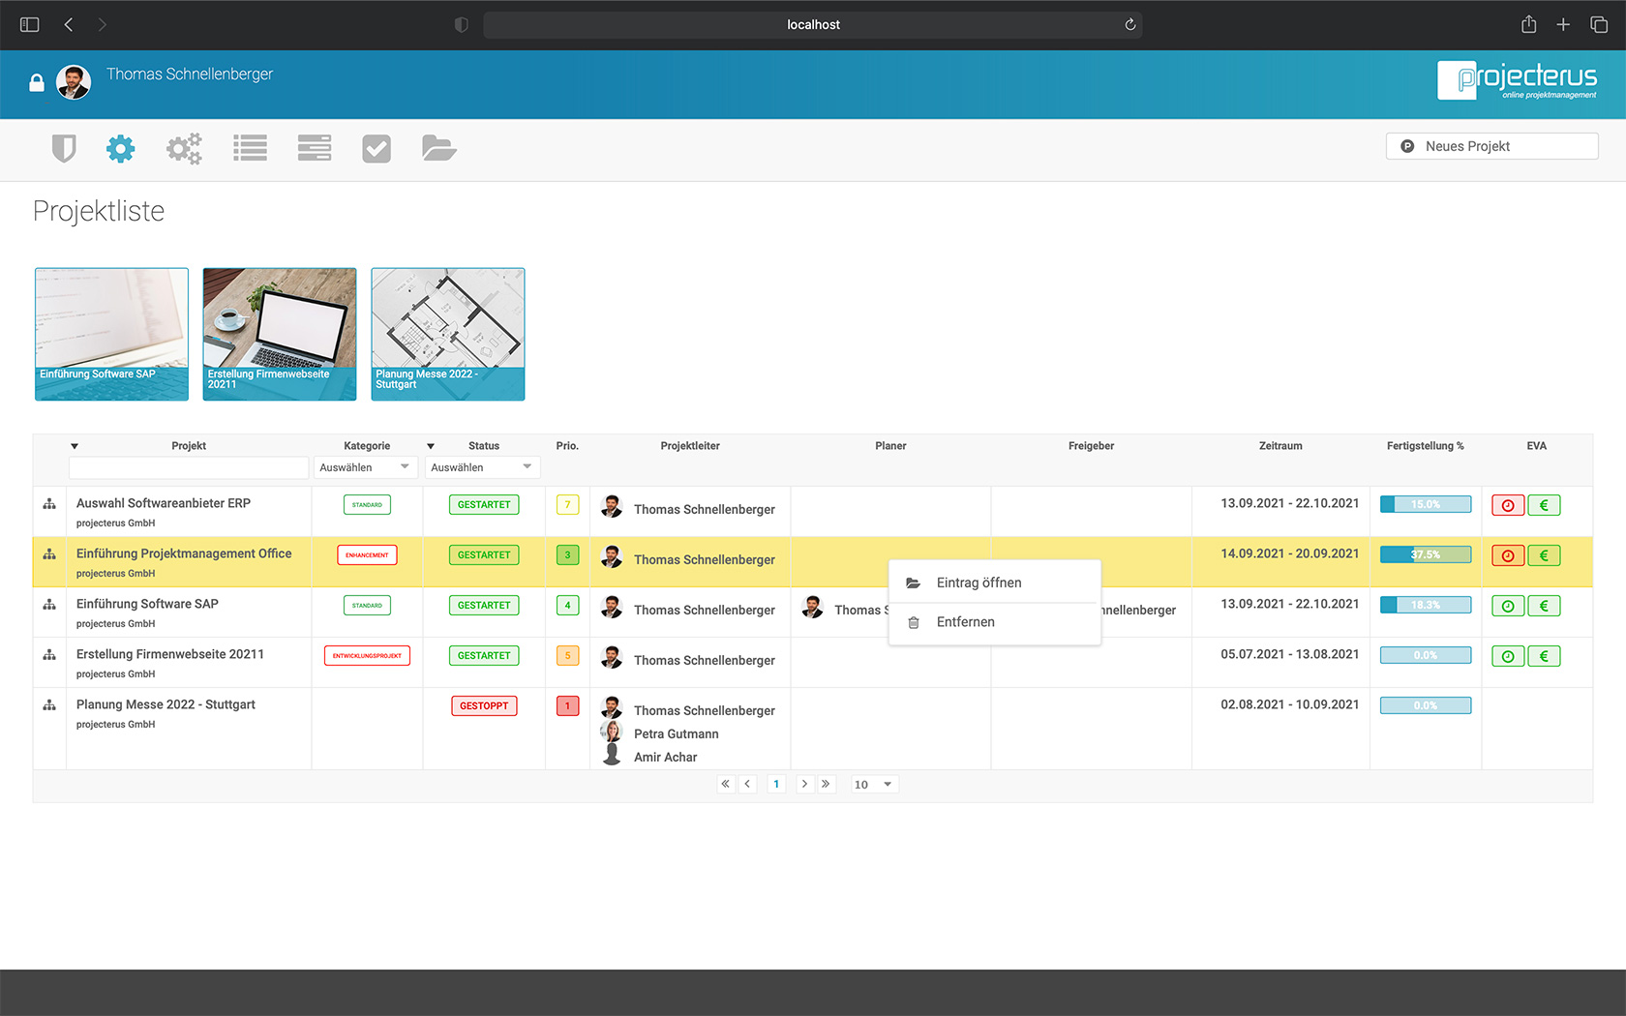1626x1016 pixels.
Task: Open the Status filter dropdown
Action: point(481,467)
